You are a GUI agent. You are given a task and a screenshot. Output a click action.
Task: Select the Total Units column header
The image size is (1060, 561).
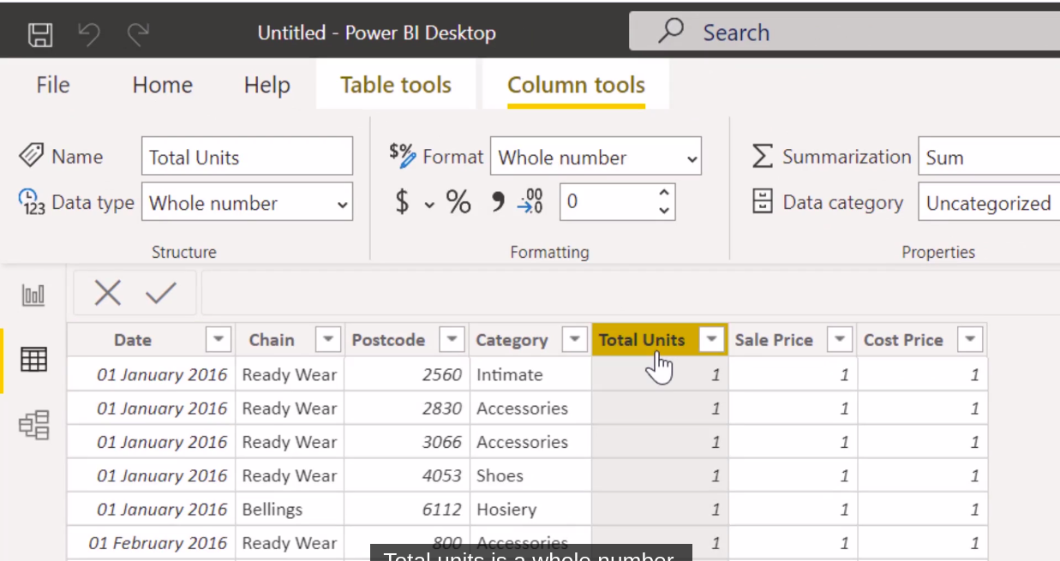point(642,340)
